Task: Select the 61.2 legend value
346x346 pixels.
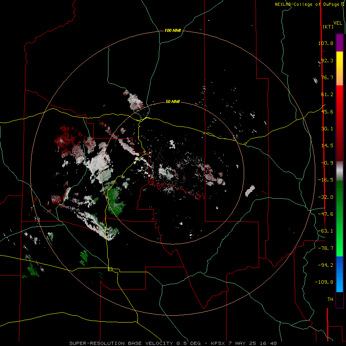Action: (327, 95)
